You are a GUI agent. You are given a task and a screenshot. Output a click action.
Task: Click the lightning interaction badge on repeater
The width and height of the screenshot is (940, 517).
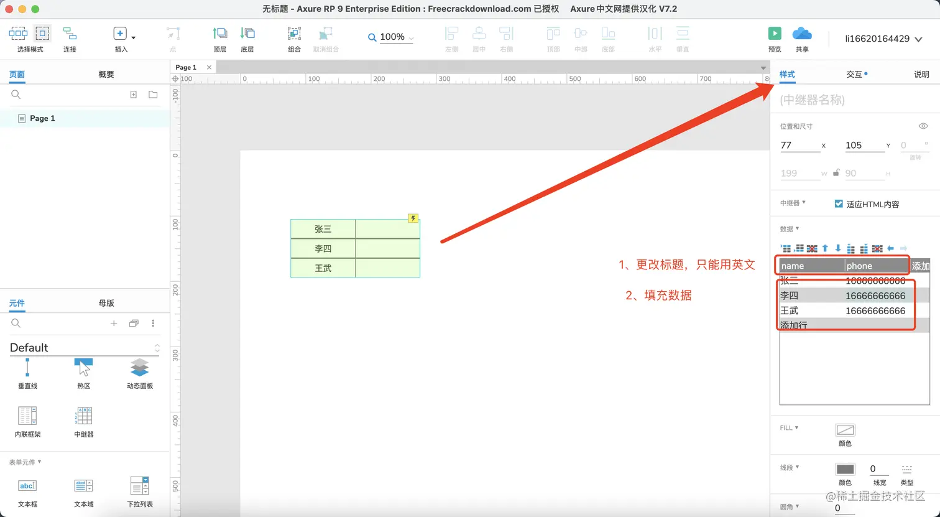[x=413, y=218]
